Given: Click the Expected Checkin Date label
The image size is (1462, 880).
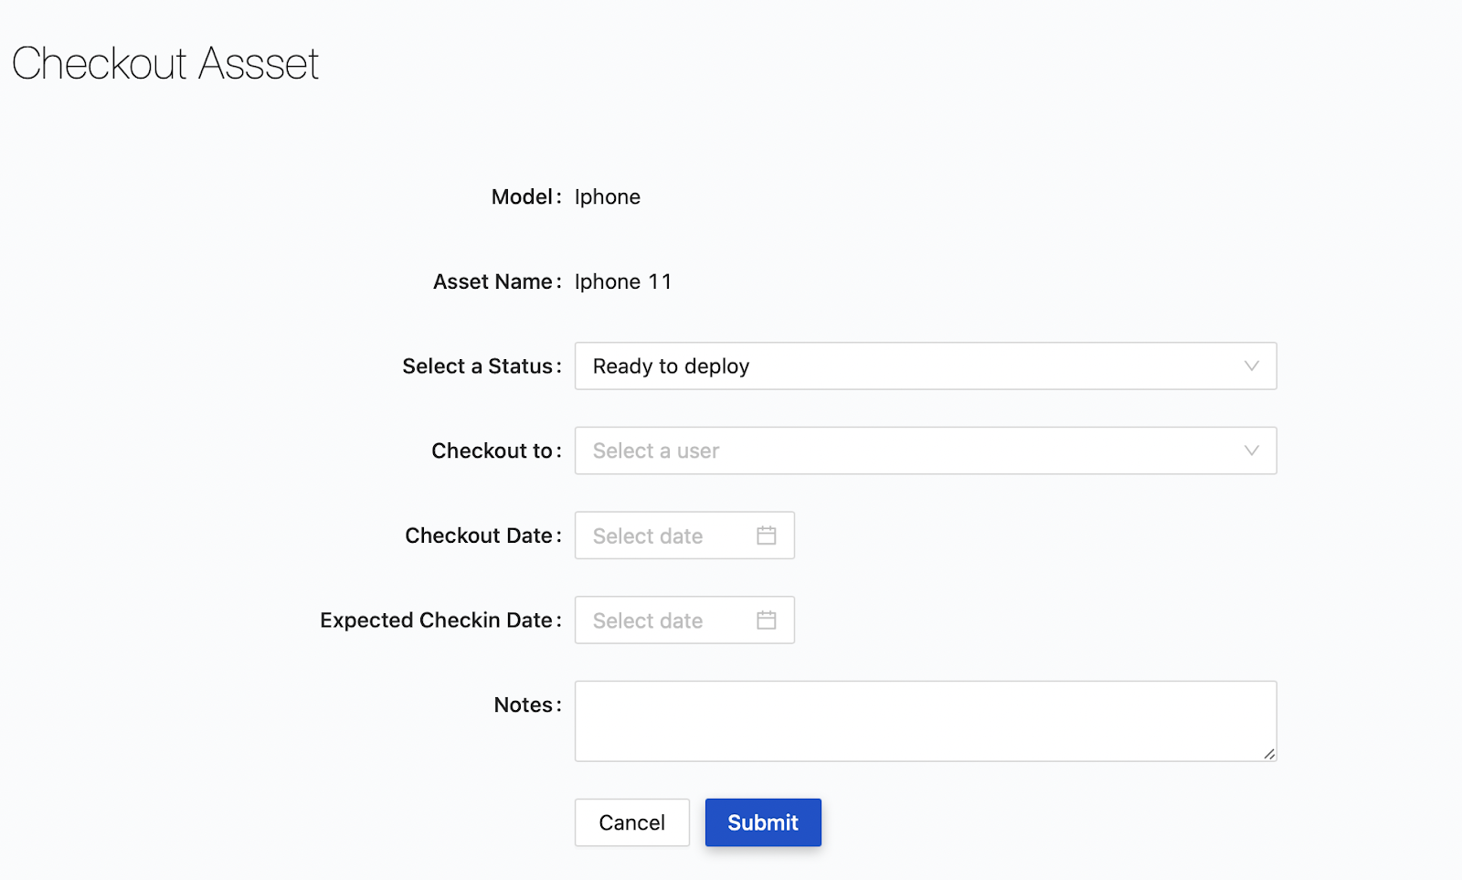Looking at the screenshot, I should pos(440,620).
